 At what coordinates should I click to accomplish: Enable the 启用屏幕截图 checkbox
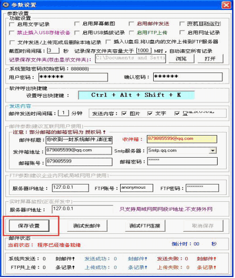click(77, 24)
